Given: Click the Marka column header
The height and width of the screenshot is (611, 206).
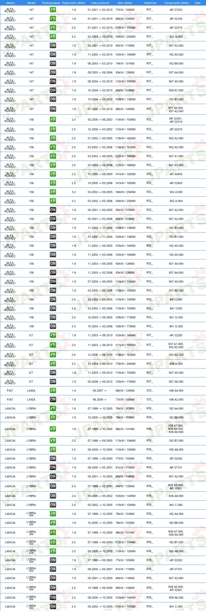Looking at the screenshot, I should (10, 3).
